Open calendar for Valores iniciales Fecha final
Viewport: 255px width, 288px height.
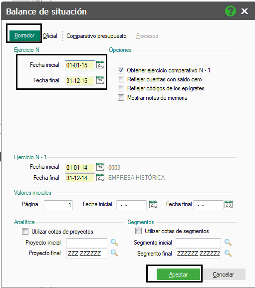pos(229,204)
